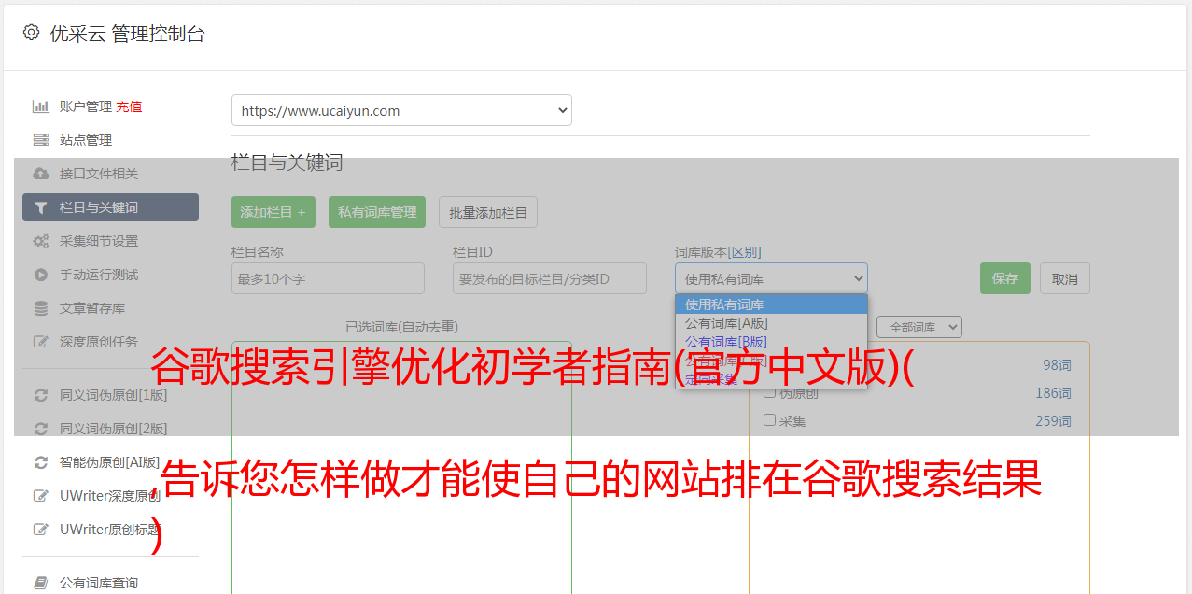Tick the 伪原创 checkbox
The image size is (1192, 594).
pos(770,393)
